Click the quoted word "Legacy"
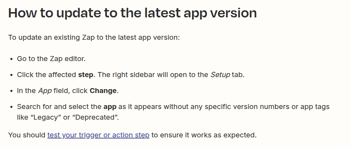This screenshot has width=350, height=147. 47,117
